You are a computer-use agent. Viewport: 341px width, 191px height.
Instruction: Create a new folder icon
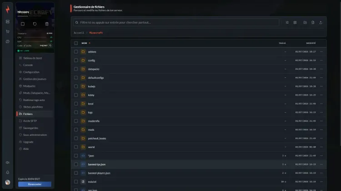click(x=305, y=23)
